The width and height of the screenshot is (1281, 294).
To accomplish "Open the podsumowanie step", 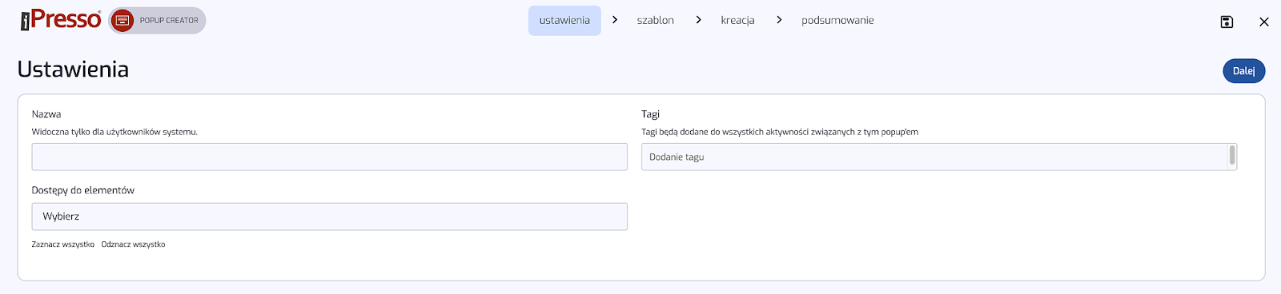I will tap(837, 21).
